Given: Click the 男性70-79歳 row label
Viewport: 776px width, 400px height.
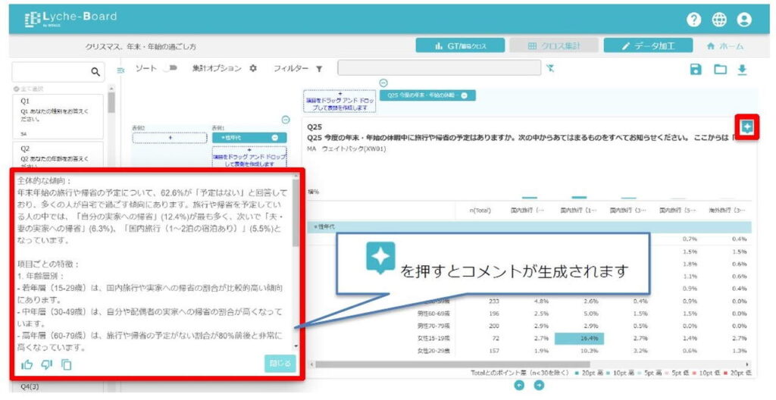Looking at the screenshot, I should [433, 327].
